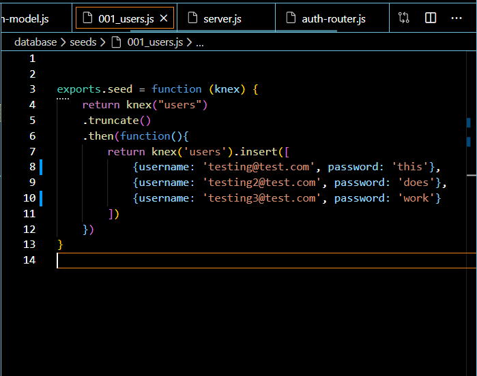Click the chevron after database breadcrumb
Screen dimensions: 477x376
pos(63,42)
